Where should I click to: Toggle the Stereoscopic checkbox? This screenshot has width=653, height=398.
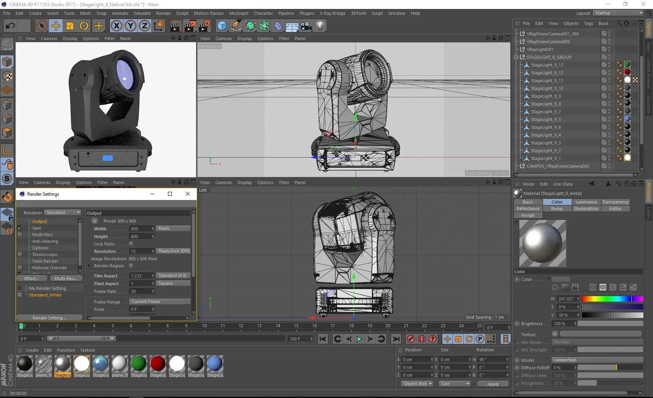coord(20,254)
